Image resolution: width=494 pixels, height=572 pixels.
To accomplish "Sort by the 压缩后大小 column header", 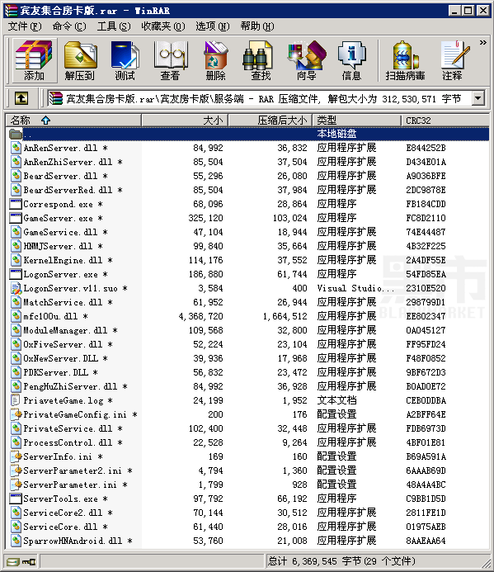I will 271,120.
